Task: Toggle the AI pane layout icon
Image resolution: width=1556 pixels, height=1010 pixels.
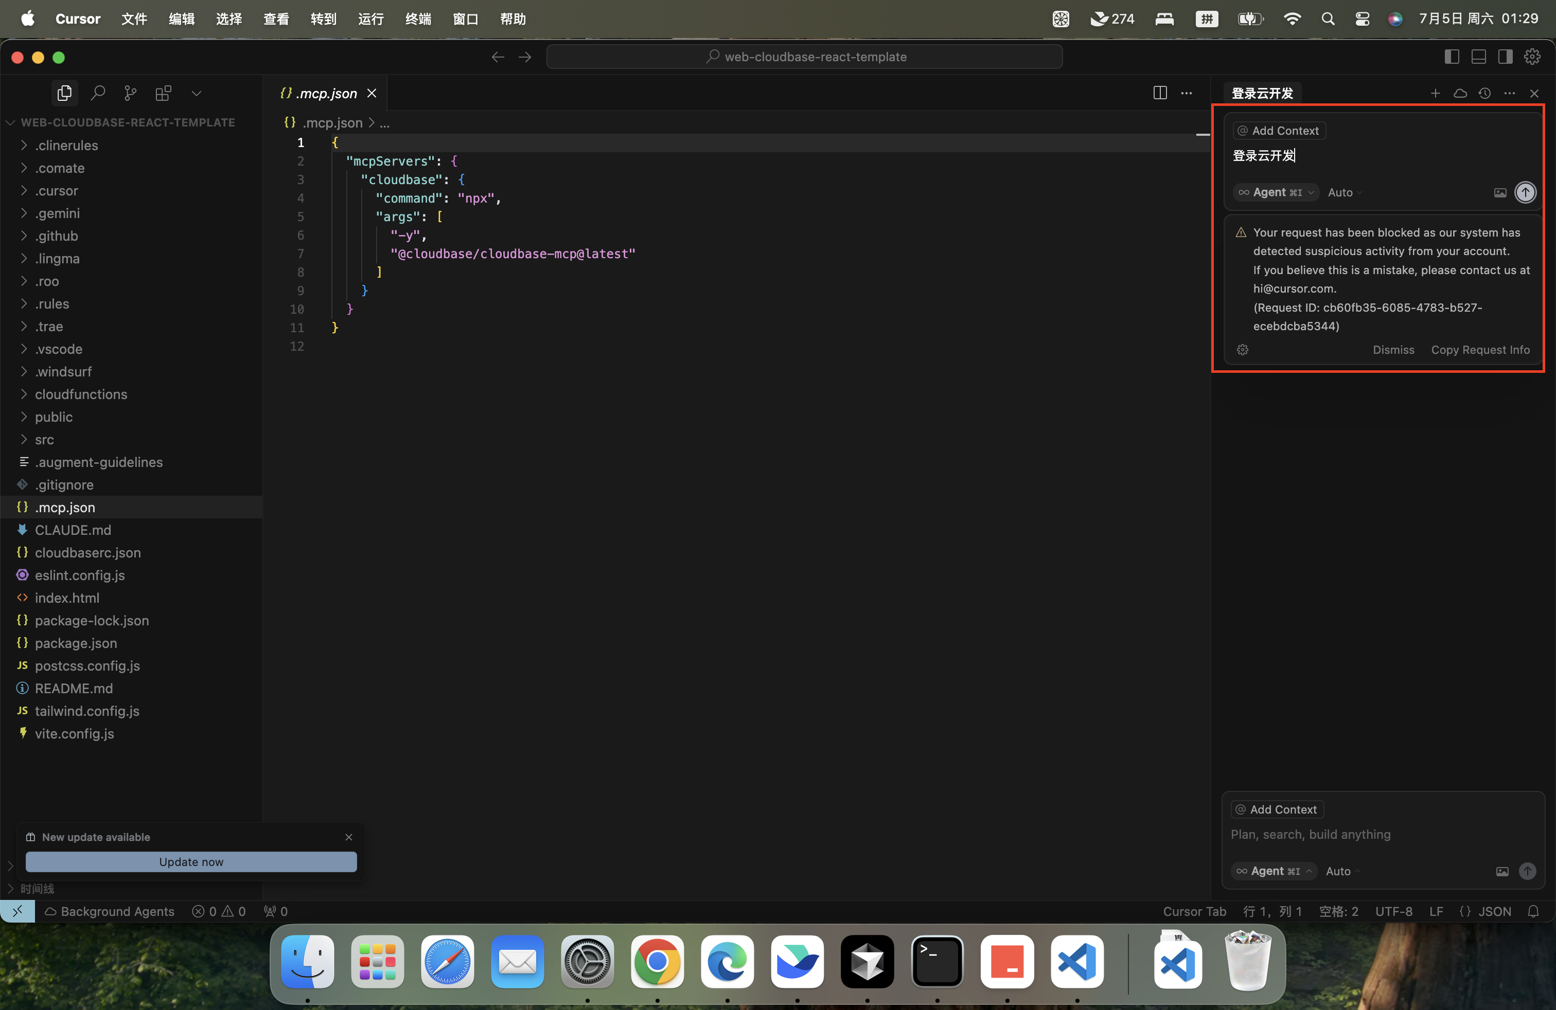Action: [1505, 57]
